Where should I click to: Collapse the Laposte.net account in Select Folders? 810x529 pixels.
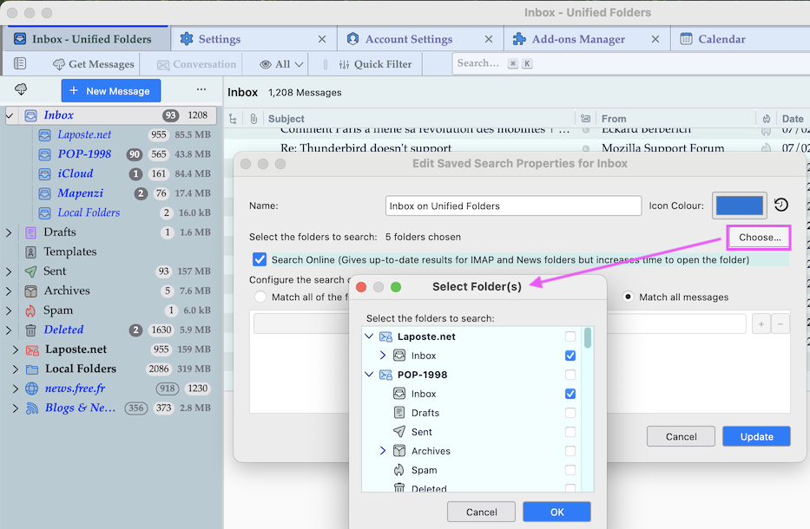tap(370, 336)
